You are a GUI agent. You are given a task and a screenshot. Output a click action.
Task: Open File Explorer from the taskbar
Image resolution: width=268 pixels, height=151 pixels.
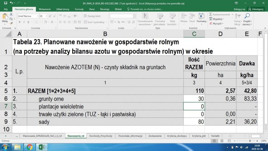(17, 147)
